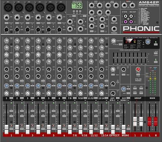Click first USB player control button
Image resolution: width=162 pixels, height=142 pixels.
tap(74, 11)
